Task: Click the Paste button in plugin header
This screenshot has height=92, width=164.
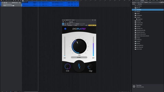Action: pyautogui.click(x=82, y=25)
